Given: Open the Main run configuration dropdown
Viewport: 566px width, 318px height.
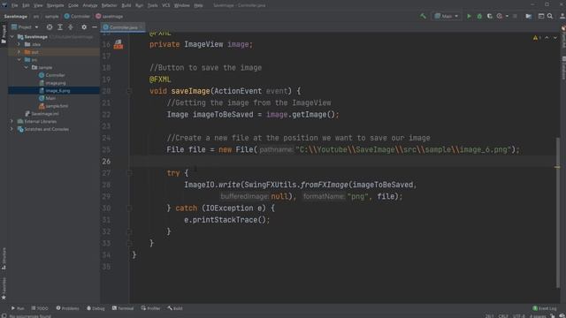Looking at the screenshot, I should coord(446,16).
